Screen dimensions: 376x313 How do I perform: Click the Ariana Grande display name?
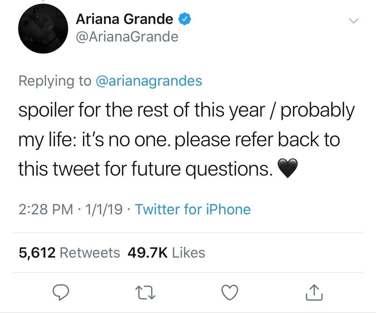[124, 18]
